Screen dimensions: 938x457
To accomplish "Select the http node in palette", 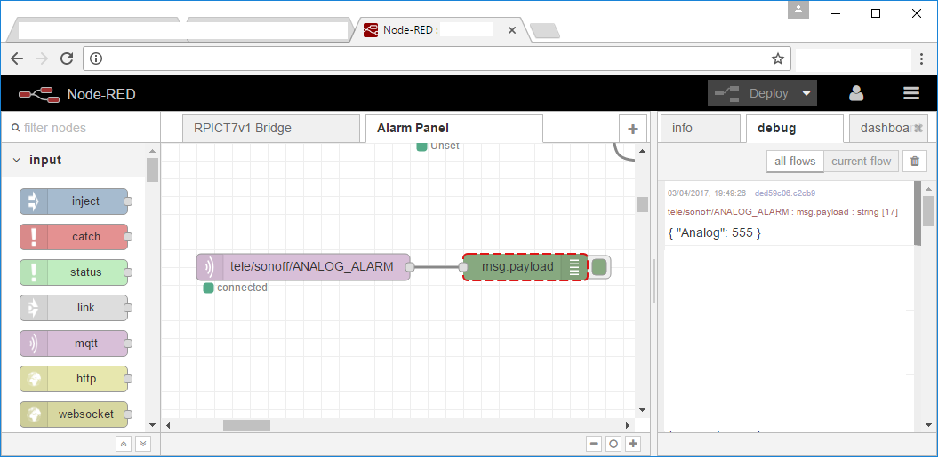I will coord(74,379).
